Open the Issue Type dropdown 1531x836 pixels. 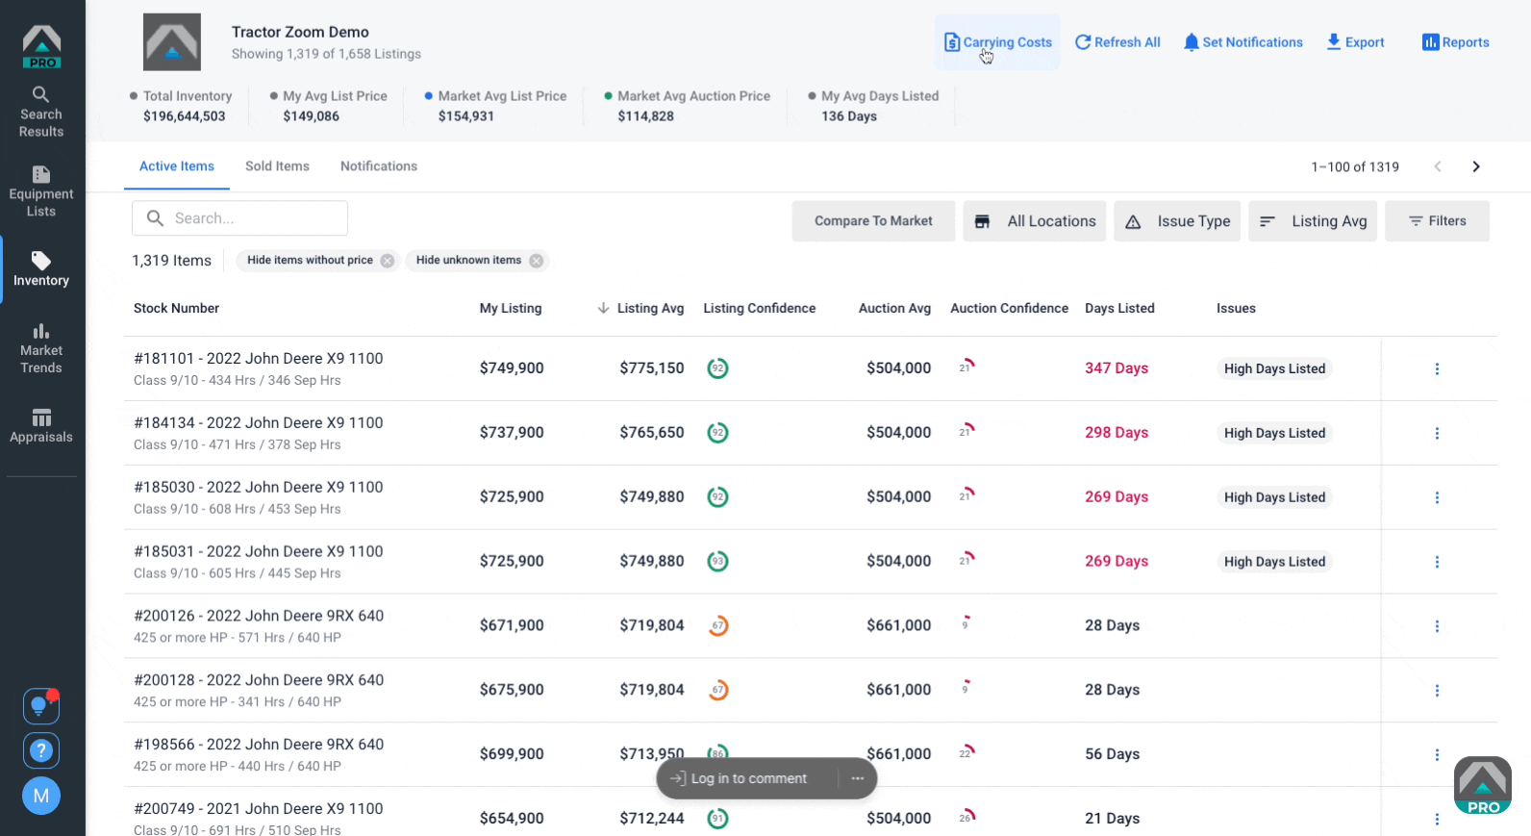[1177, 221]
